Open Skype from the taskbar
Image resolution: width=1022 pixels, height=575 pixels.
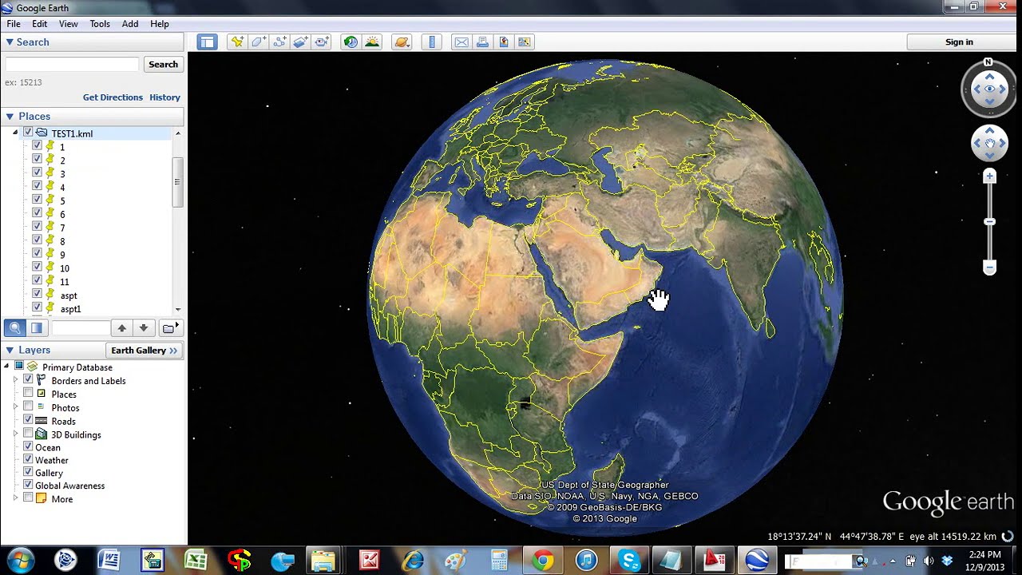629,561
